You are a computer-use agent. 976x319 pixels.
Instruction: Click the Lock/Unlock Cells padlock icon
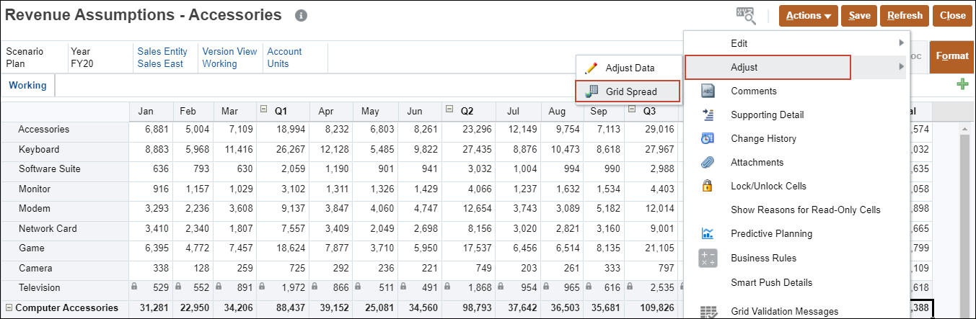(x=708, y=186)
